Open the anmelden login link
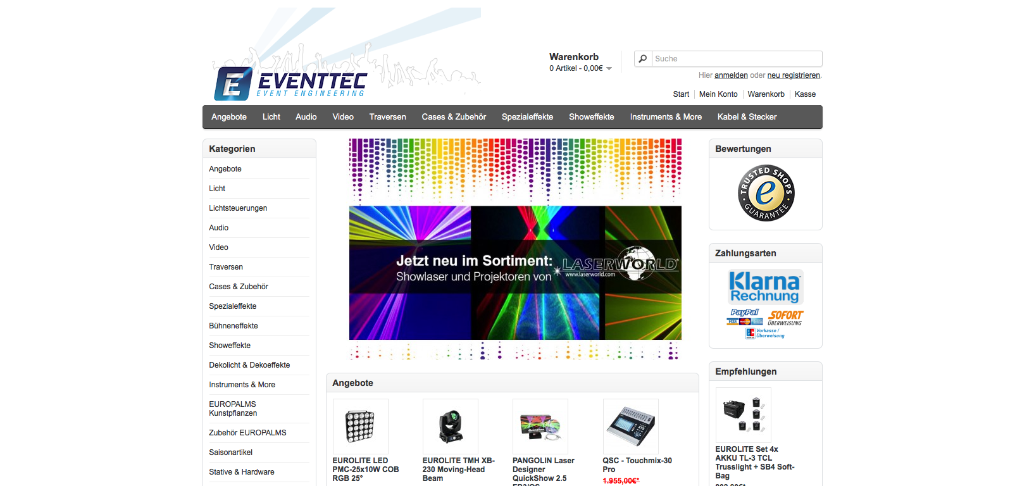 click(731, 75)
